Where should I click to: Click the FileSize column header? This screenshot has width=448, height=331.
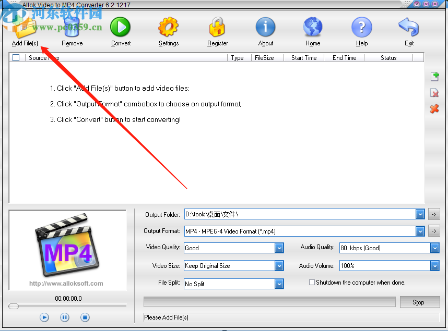point(266,57)
